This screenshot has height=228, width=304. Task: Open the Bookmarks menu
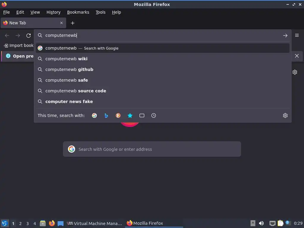tap(78, 12)
